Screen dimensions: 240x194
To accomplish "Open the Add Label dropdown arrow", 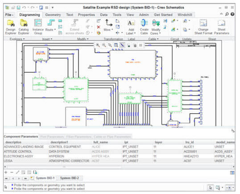I will click(x=135, y=33).
